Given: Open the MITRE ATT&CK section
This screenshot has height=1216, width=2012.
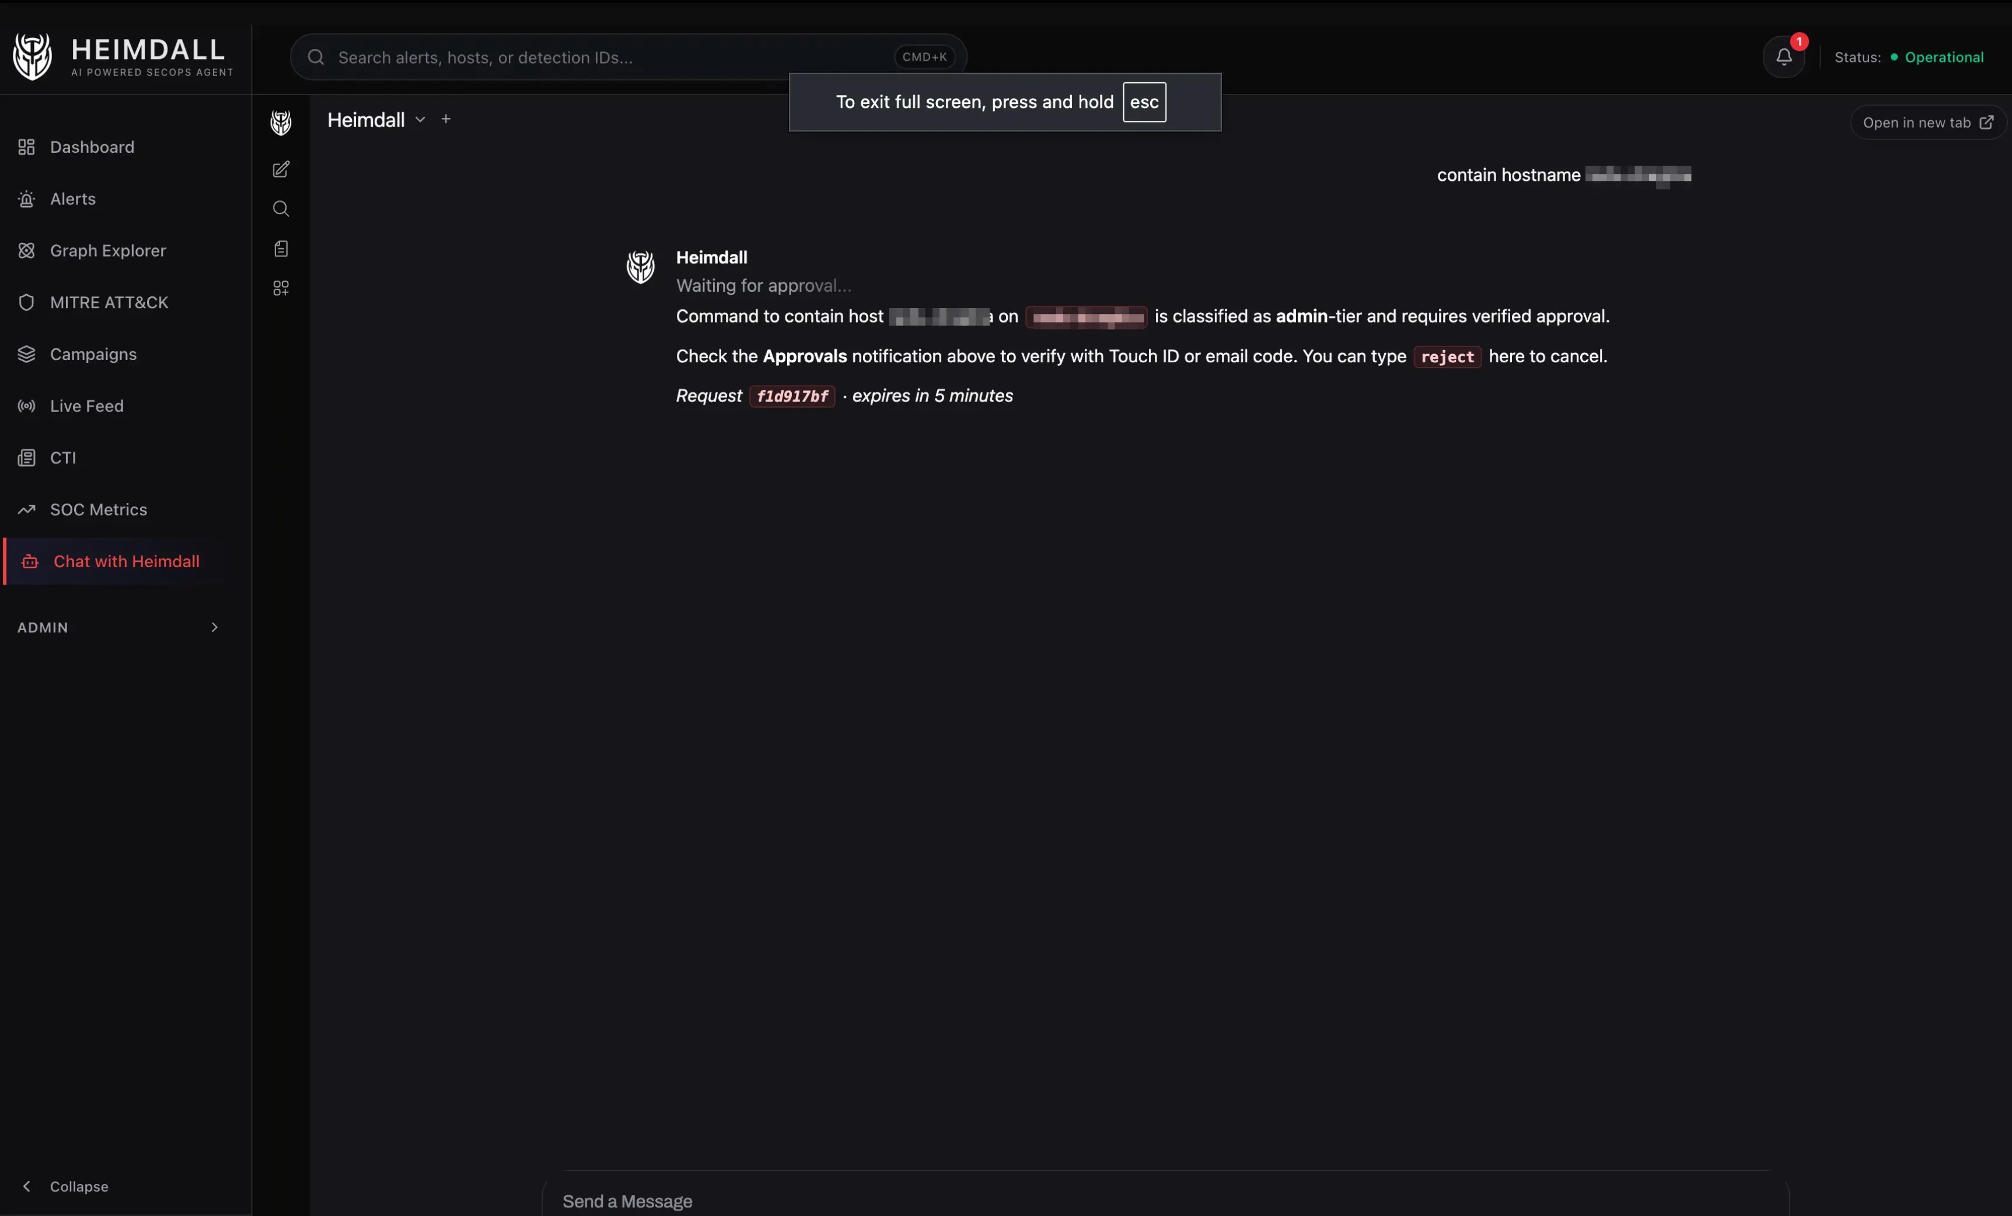Looking at the screenshot, I should [110, 301].
